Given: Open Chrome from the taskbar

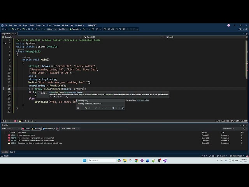Looking at the screenshot, I should (x=136, y=161).
